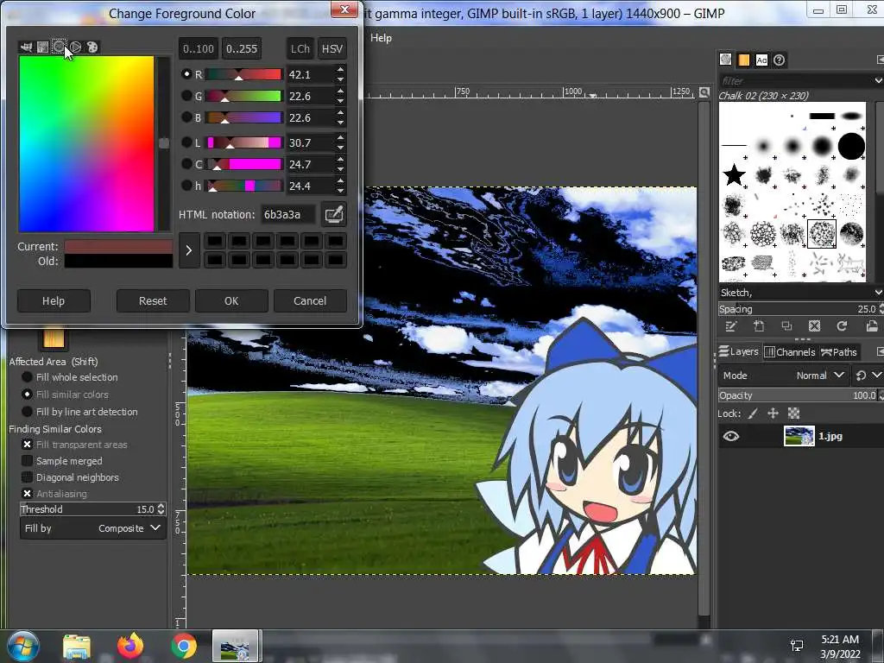Open the brush filter dropdown arrow
The width and height of the screenshot is (884, 663).
(878, 80)
